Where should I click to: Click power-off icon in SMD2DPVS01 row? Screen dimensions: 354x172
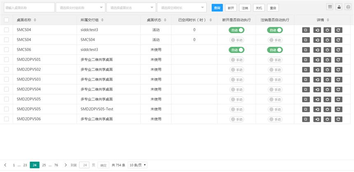tap(327, 60)
